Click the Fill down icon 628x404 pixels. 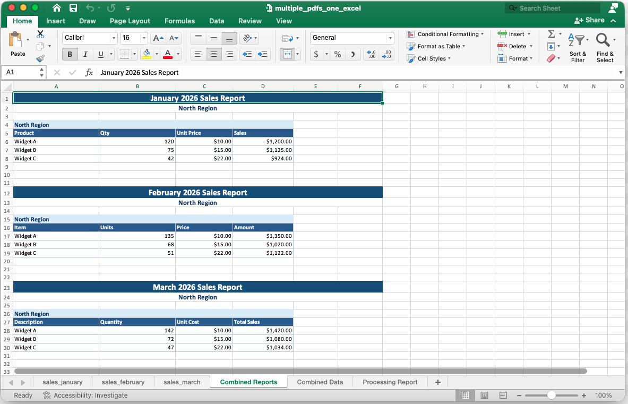point(551,46)
